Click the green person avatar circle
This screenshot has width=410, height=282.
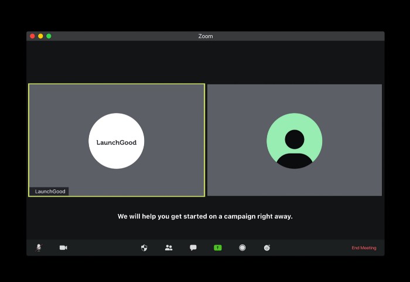tap(295, 141)
